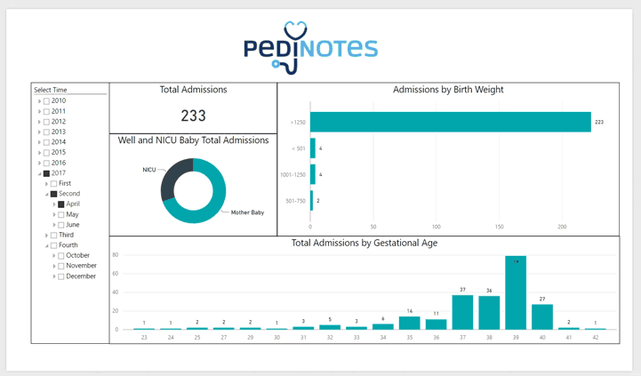Check the 2010 year checkbox
641x376 pixels.
coord(46,101)
